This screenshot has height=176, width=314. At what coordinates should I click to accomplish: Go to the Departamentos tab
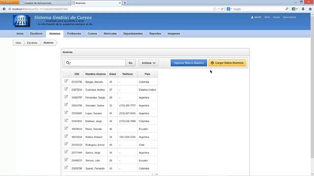(133, 34)
